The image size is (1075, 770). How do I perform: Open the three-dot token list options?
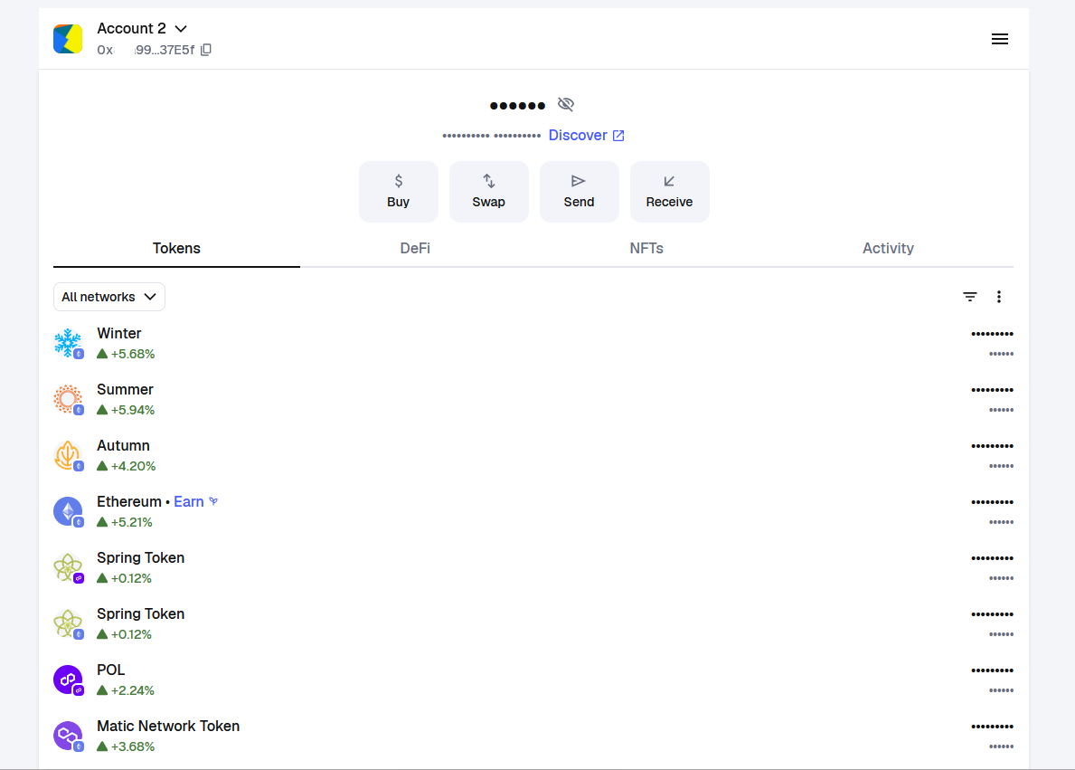tap(999, 297)
